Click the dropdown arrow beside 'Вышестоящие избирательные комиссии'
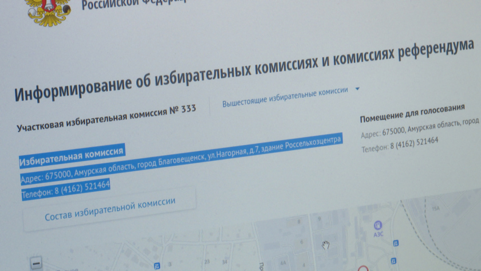This screenshot has height=271, width=481. point(357,89)
